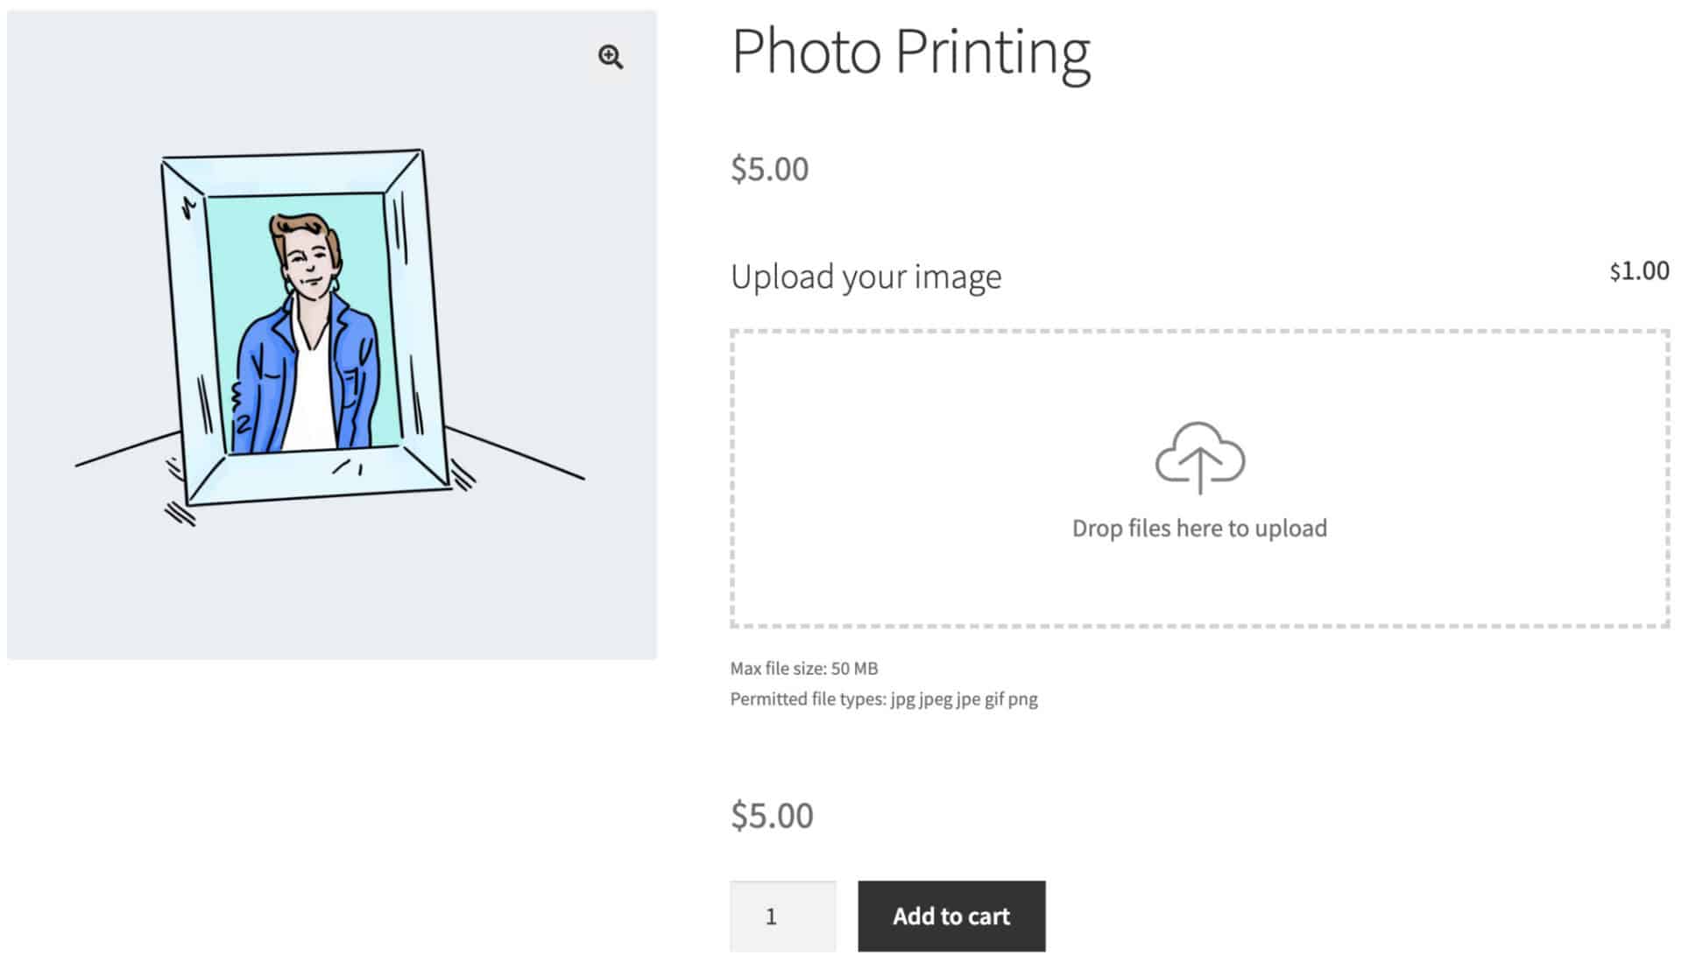Focus the quantity input field
The width and height of the screenshot is (1682, 962).
point(782,916)
